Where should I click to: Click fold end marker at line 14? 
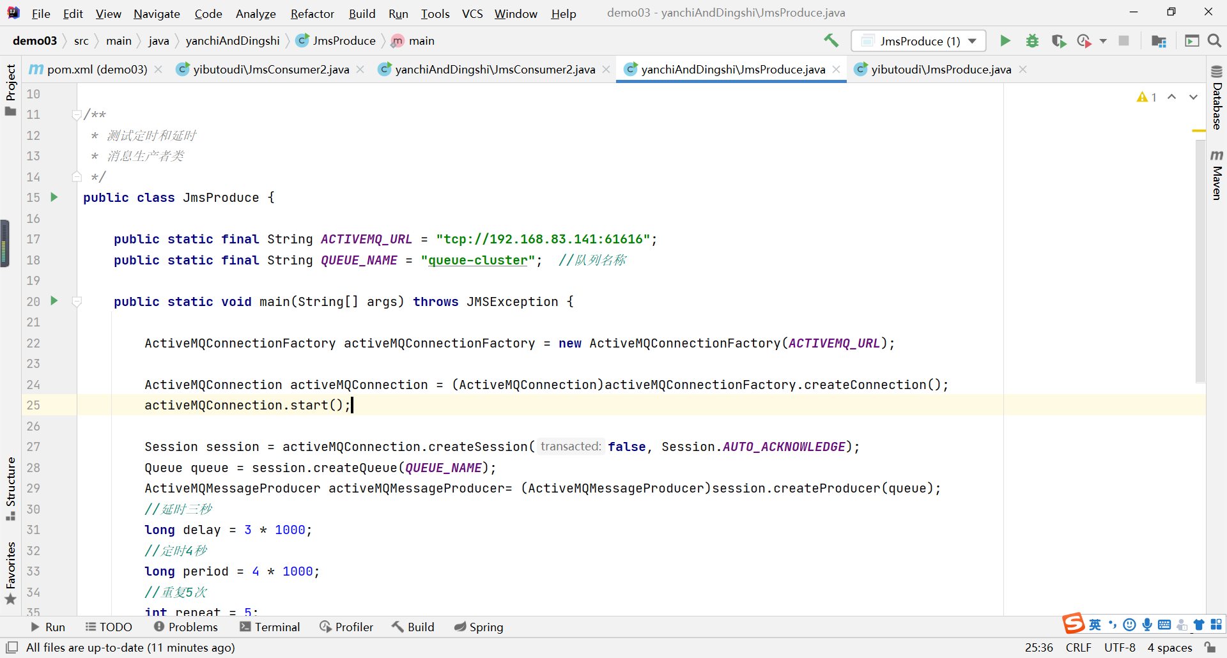click(x=77, y=177)
